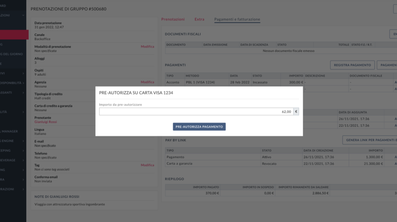Screen dimensions: 397x222
Task: Click the Carta a garanzia row
Action: point(179,164)
